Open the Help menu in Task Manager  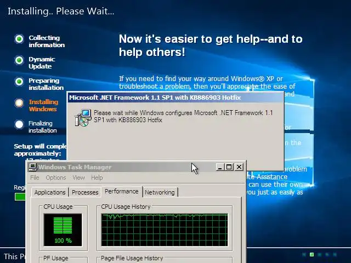click(x=97, y=178)
